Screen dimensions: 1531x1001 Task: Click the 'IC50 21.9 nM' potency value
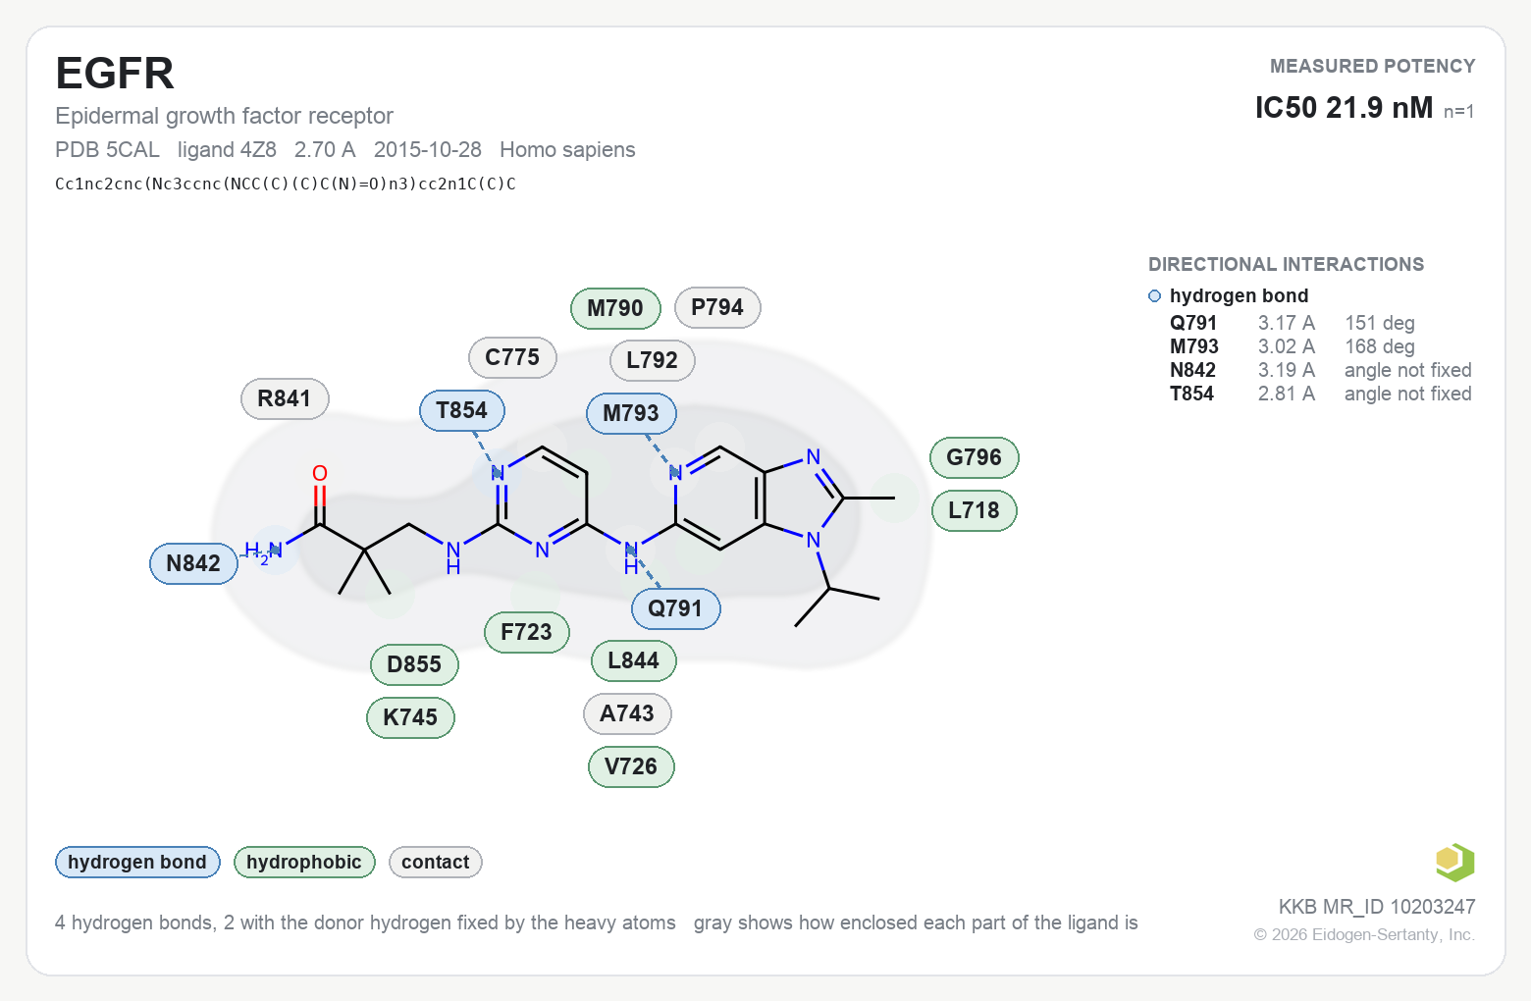point(1344,108)
